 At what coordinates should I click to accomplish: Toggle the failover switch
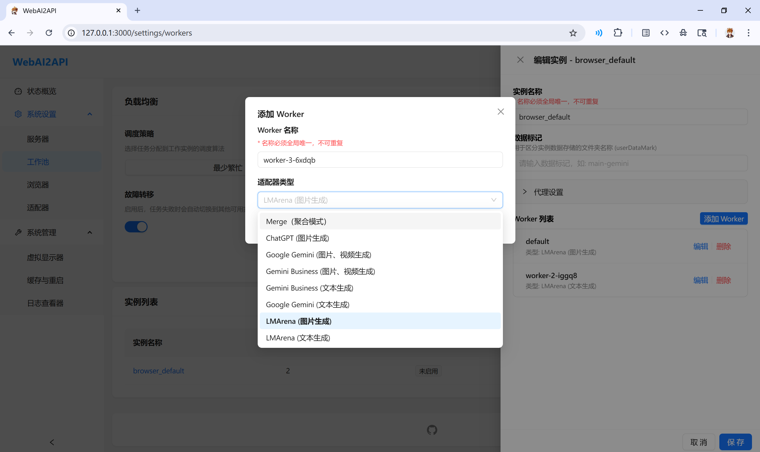136,227
